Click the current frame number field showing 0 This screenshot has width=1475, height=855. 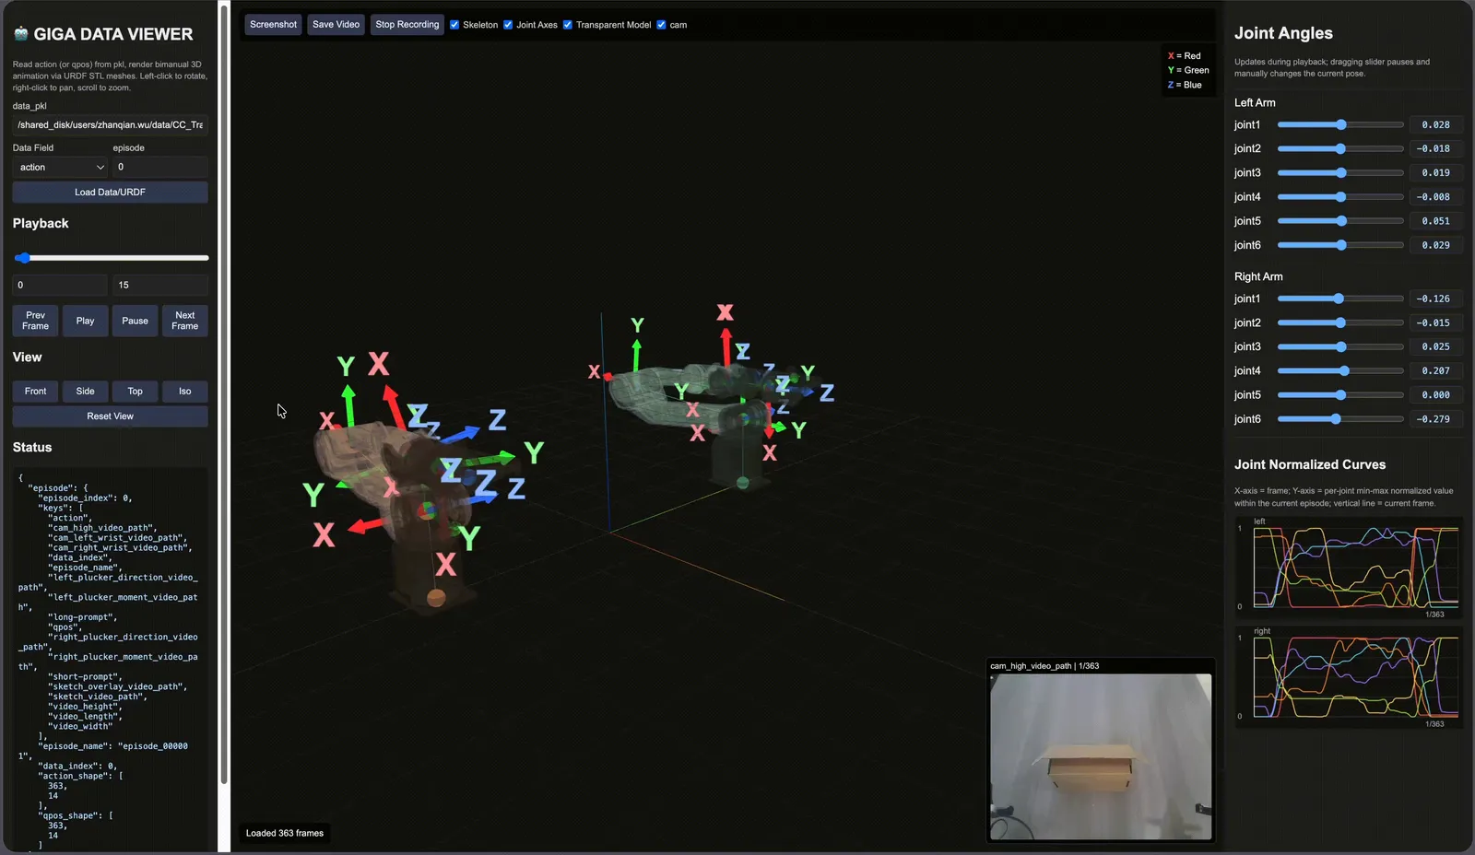tap(60, 285)
